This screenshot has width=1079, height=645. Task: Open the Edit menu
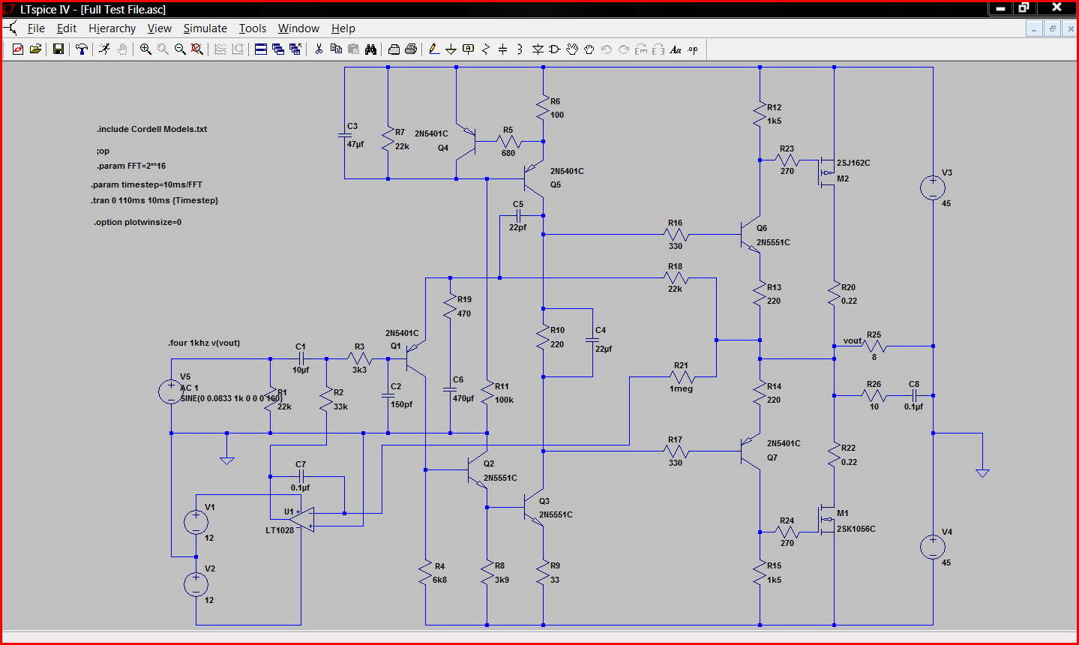(x=67, y=28)
